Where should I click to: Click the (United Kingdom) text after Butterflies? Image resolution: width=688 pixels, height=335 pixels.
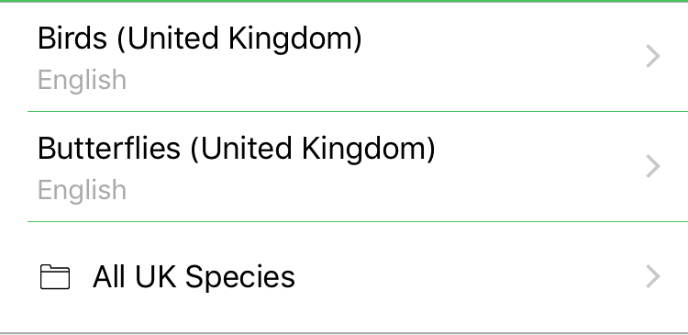tap(313, 150)
